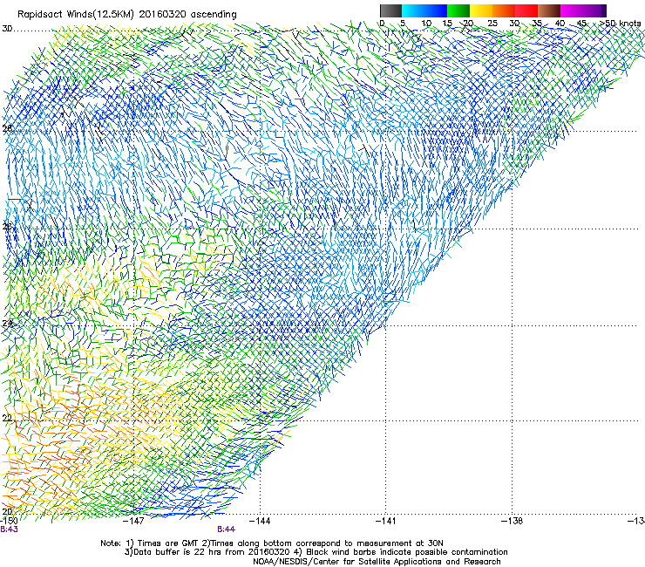The width and height of the screenshot is (645, 567).
Task: Click the brown 35-40 knots legend swatch
Action: tap(549, 10)
